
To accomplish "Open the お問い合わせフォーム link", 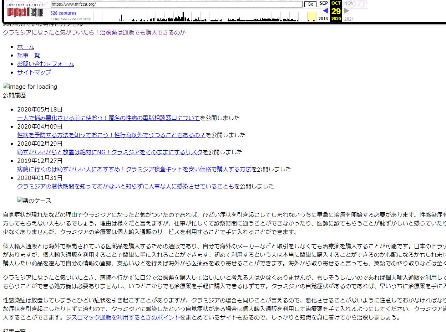I will tap(46, 64).
